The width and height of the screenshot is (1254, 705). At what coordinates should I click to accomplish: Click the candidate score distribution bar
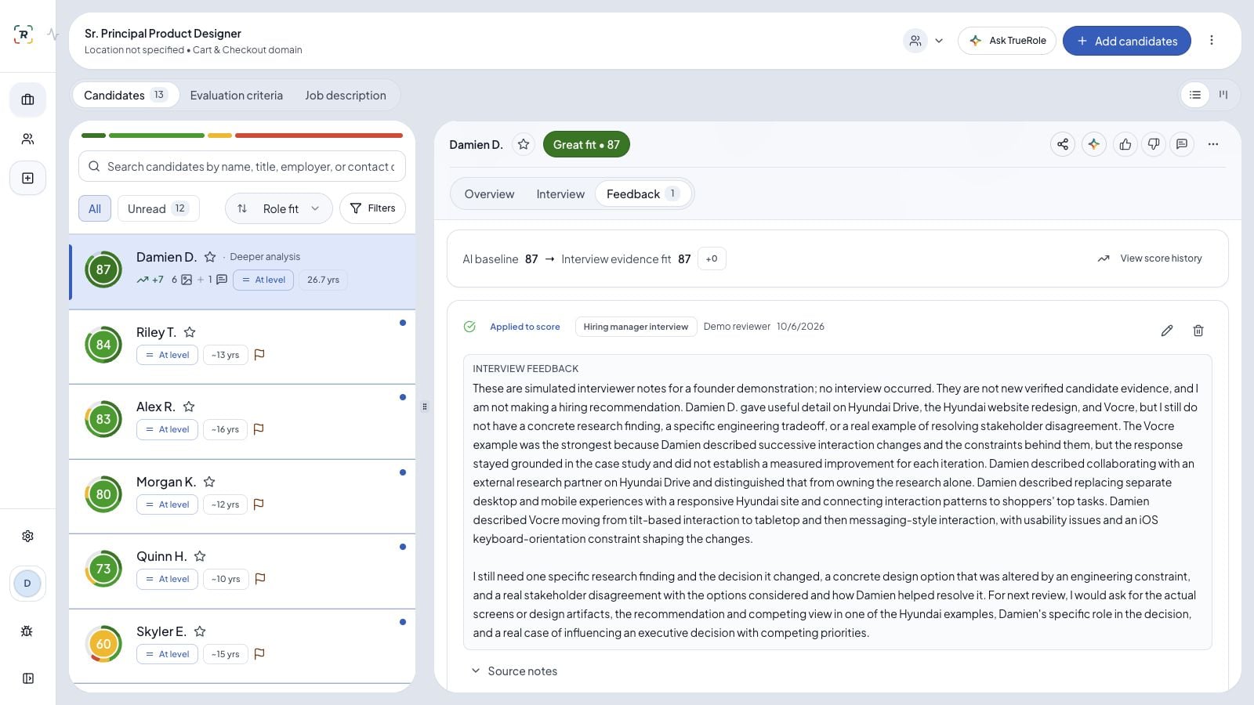click(242, 136)
